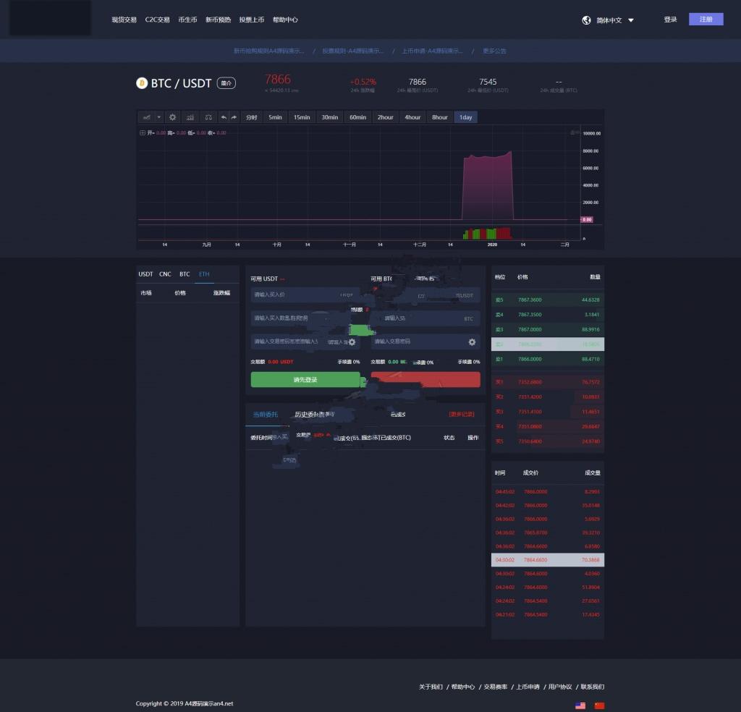This screenshot has height=712, width=741.
Task: Click the undo arrow in chart toolbar
Action: point(224,117)
